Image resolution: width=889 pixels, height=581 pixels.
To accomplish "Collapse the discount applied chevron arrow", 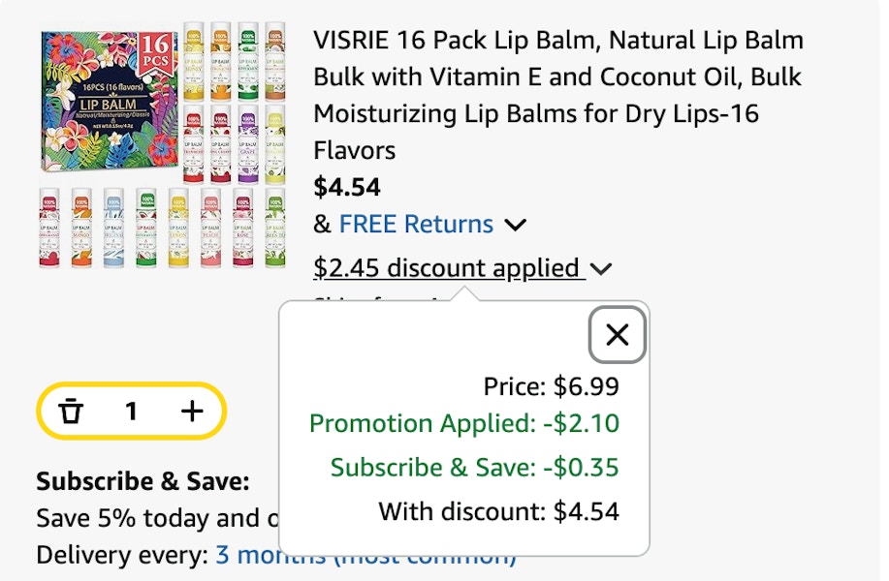I will 601,268.
